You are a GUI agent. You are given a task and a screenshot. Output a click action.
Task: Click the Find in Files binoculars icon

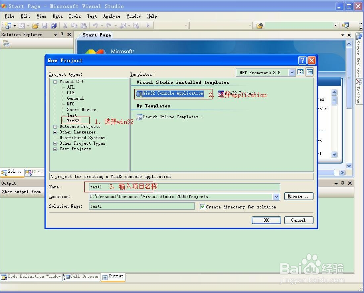[x=260, y=26]
